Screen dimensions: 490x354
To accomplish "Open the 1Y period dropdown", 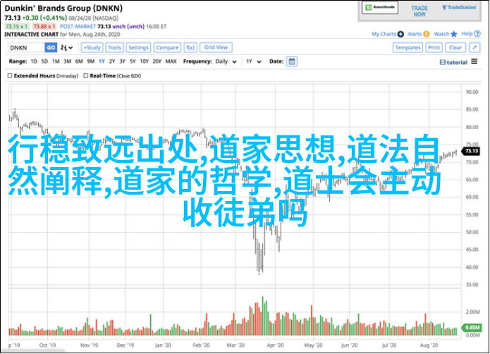I will pos(253,61).
